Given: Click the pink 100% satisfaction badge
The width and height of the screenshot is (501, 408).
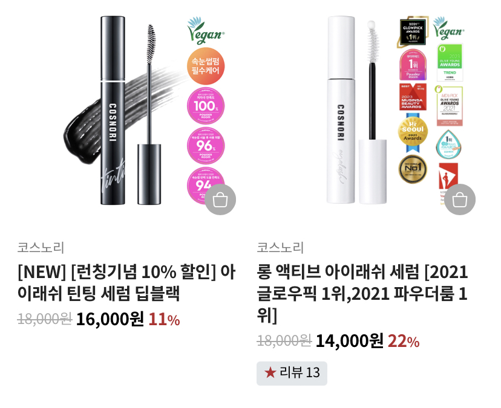Looking at the screenshot, I should pos(206,106).
